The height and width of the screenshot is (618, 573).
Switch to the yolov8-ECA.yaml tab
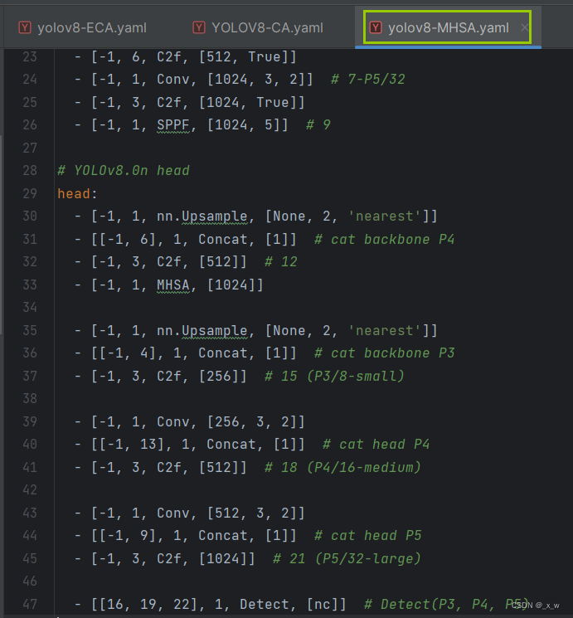point(83,27)
